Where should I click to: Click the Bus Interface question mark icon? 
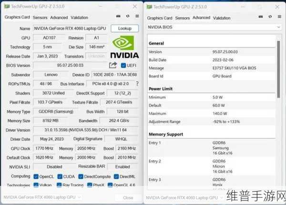click(x=137, y=84)
